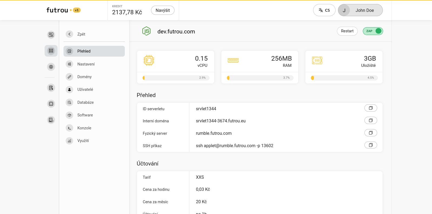432x214 pixels.
Task: Select the servers stack icon in sidebar
Action: coord(51,51)
